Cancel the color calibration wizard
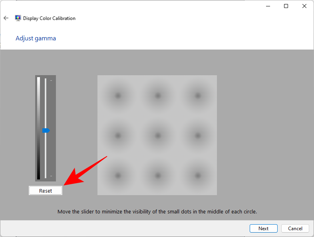The width and height of the screenshot is (314, 237). click(295, 228)
